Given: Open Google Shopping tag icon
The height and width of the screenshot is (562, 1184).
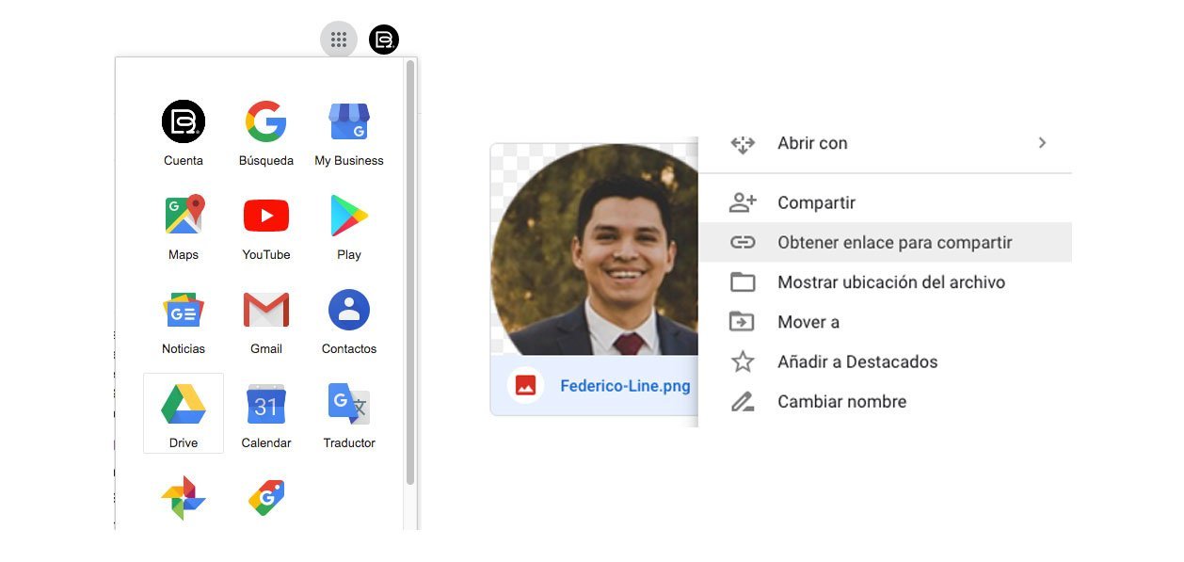Looking at the screenshot, I should click(266, 498).
